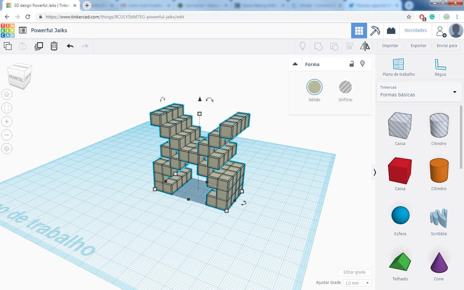
Task: Collapse the Forma panel arrow
Action: [x=295, y=64]
